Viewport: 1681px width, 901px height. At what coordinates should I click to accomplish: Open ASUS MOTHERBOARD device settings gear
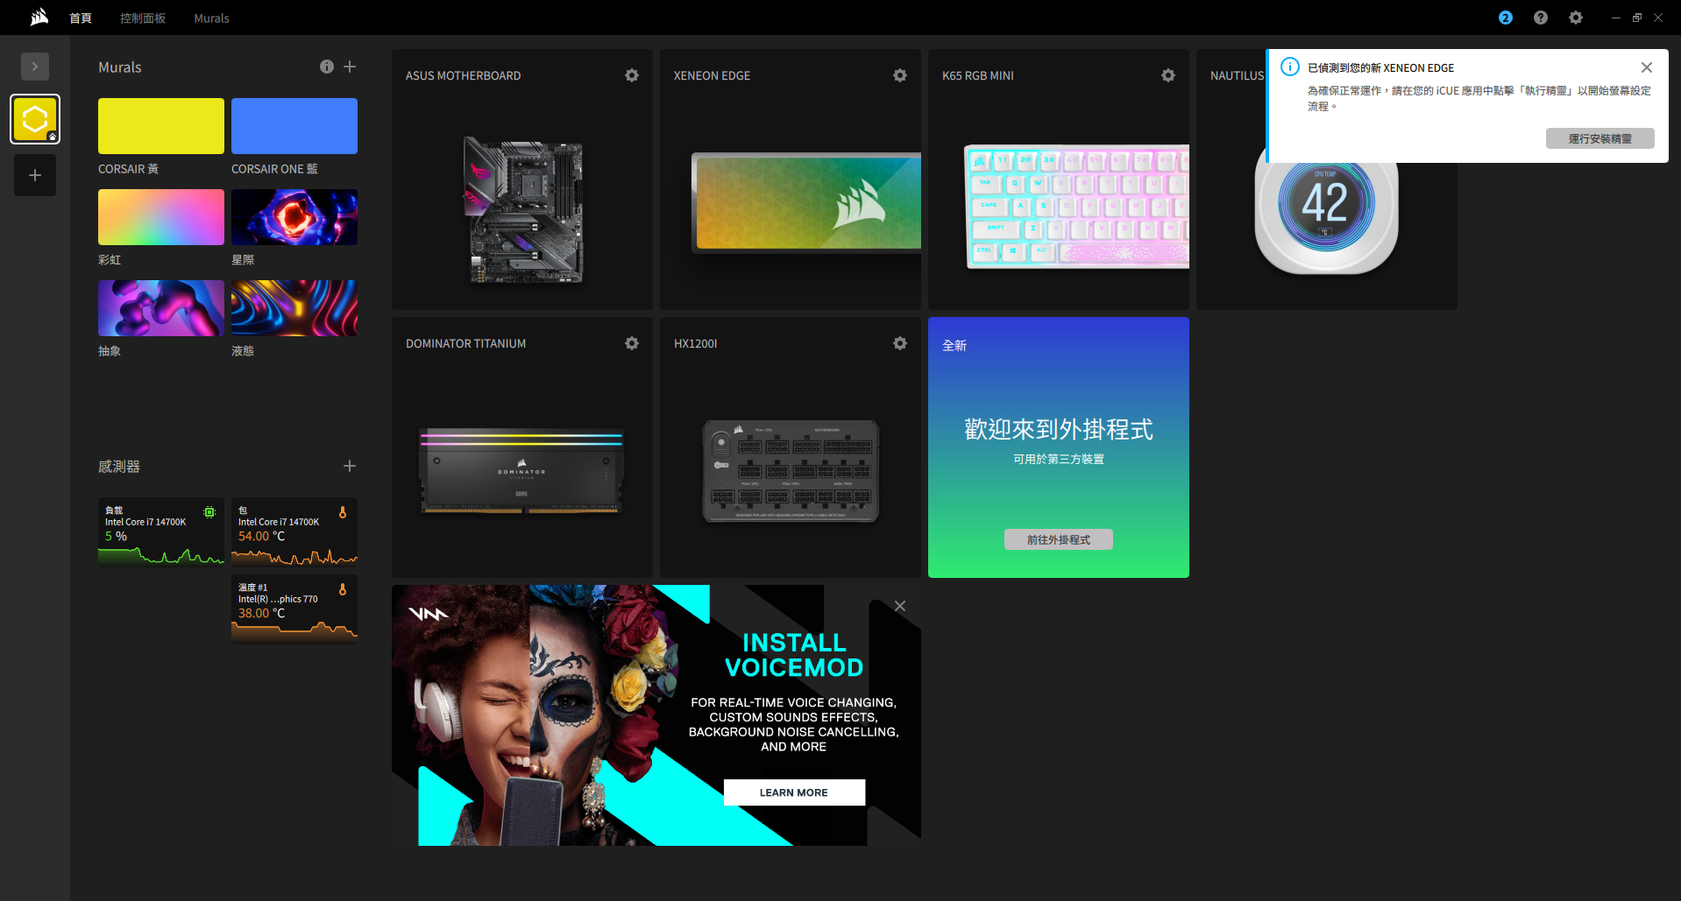631,75
